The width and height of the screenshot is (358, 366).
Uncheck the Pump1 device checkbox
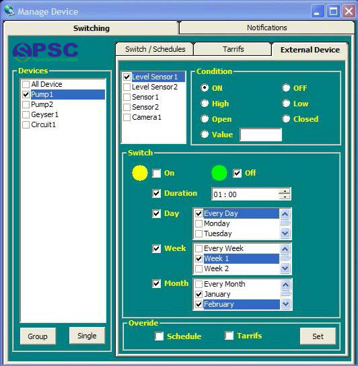tap(26, 95)
